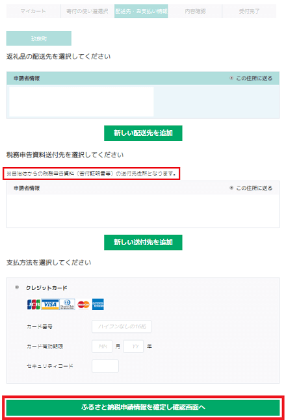
Task: Click the Diners Club card logo
Action: [67, 304]
